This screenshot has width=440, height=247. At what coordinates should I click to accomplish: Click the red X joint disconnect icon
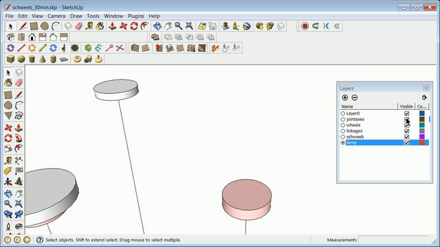pos(120,48)
